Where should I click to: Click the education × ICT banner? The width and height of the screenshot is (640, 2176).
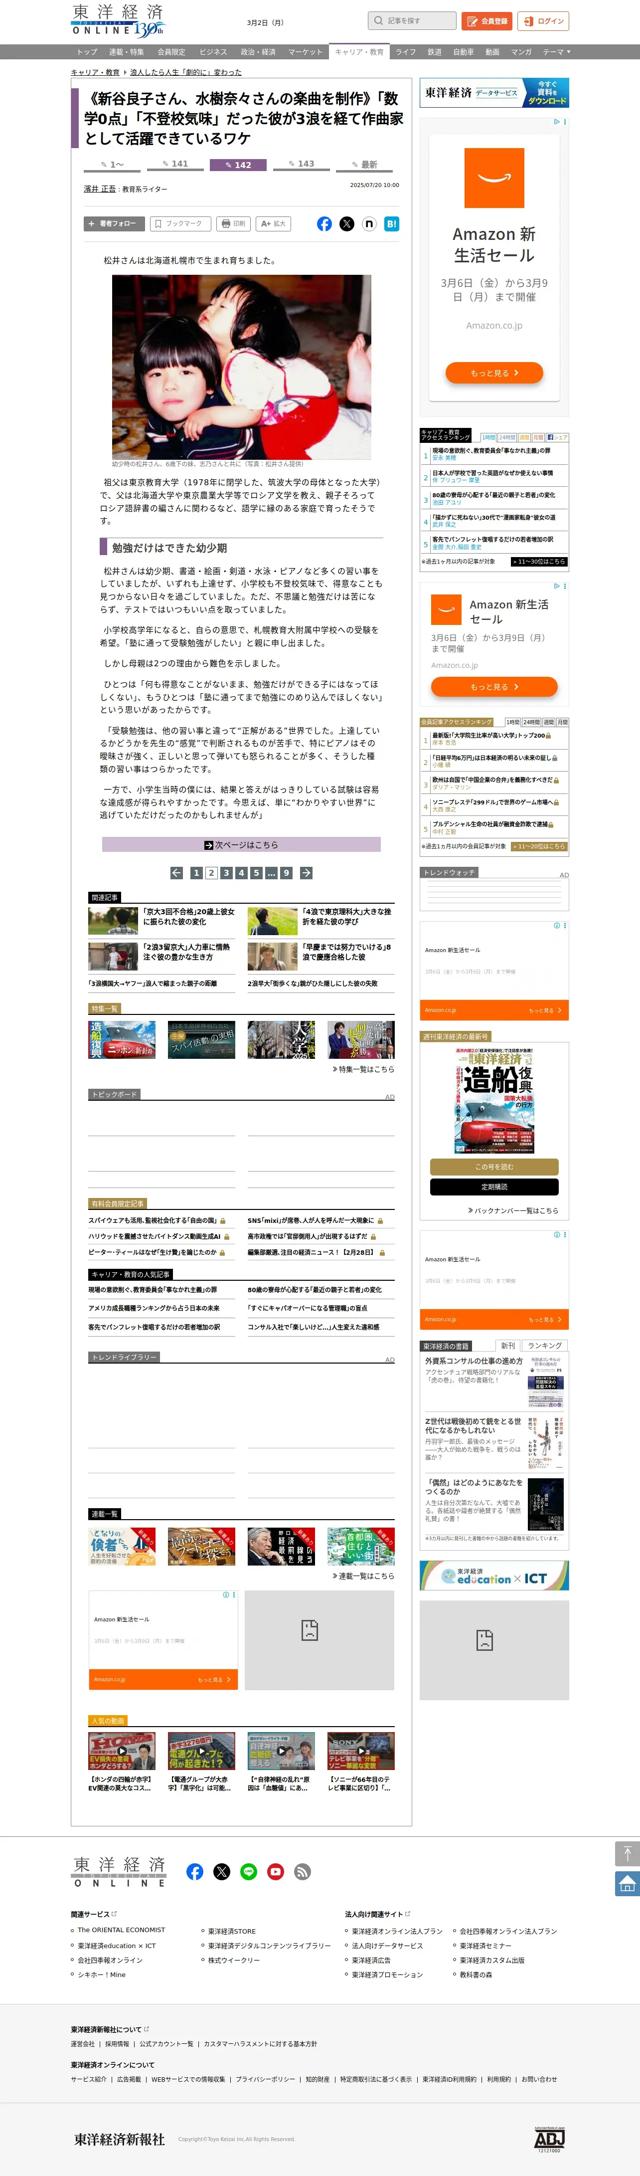click(495, 1576)
